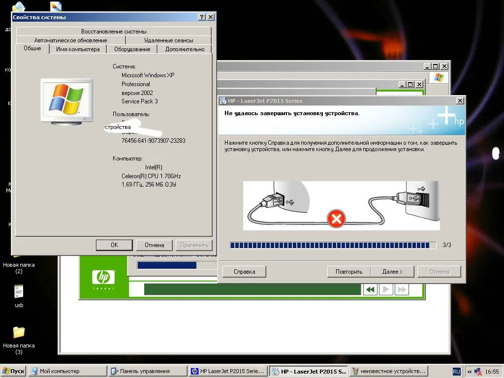Click the Windows flag icon in background window
This screenshot has height=378, width=504.
click(x=439, y=78)
